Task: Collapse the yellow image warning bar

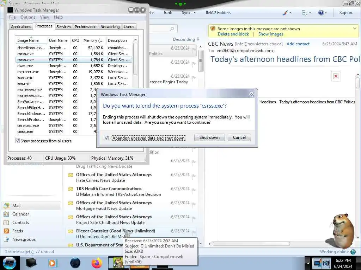Action: [355, 28]
